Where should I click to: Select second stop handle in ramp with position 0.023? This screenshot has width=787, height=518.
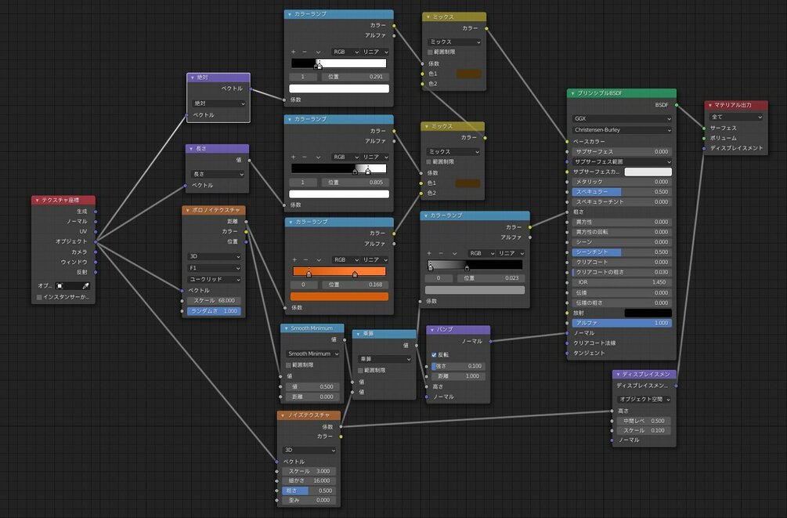point(467,267)
